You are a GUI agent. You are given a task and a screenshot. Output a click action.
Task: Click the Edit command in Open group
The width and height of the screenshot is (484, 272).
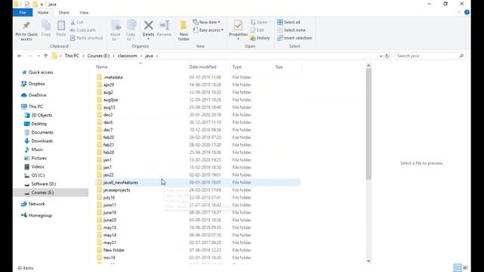point(257,30)
